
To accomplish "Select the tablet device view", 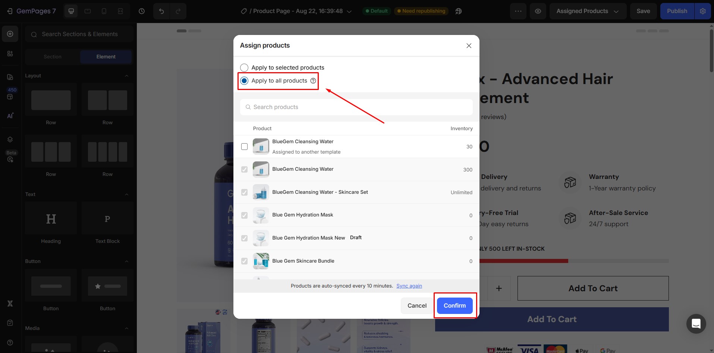I will pyautogui.click(x=88, y=11).
